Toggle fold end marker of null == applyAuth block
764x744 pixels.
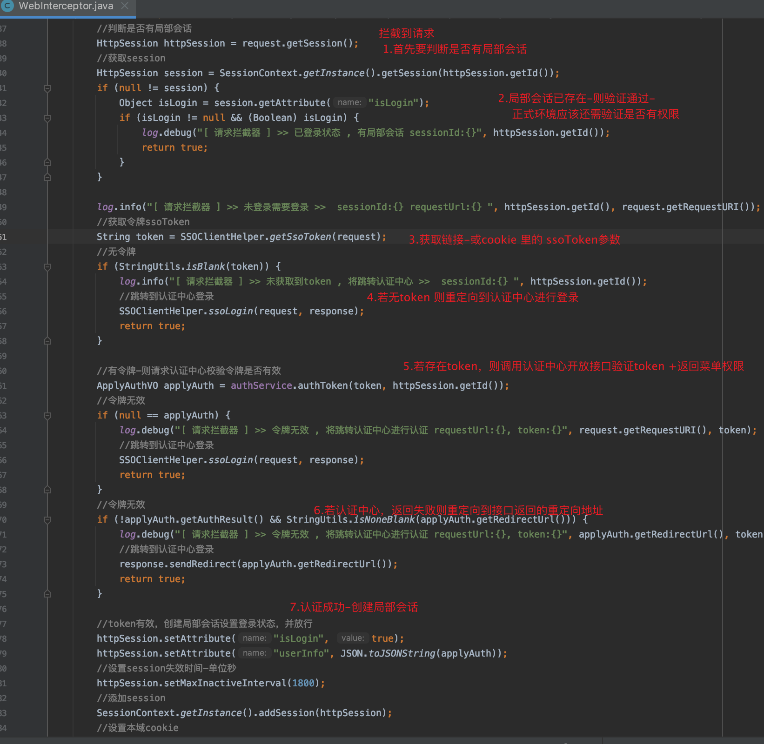(47, 490)
